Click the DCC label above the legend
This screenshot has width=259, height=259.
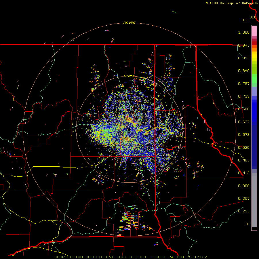click(253, 17)
